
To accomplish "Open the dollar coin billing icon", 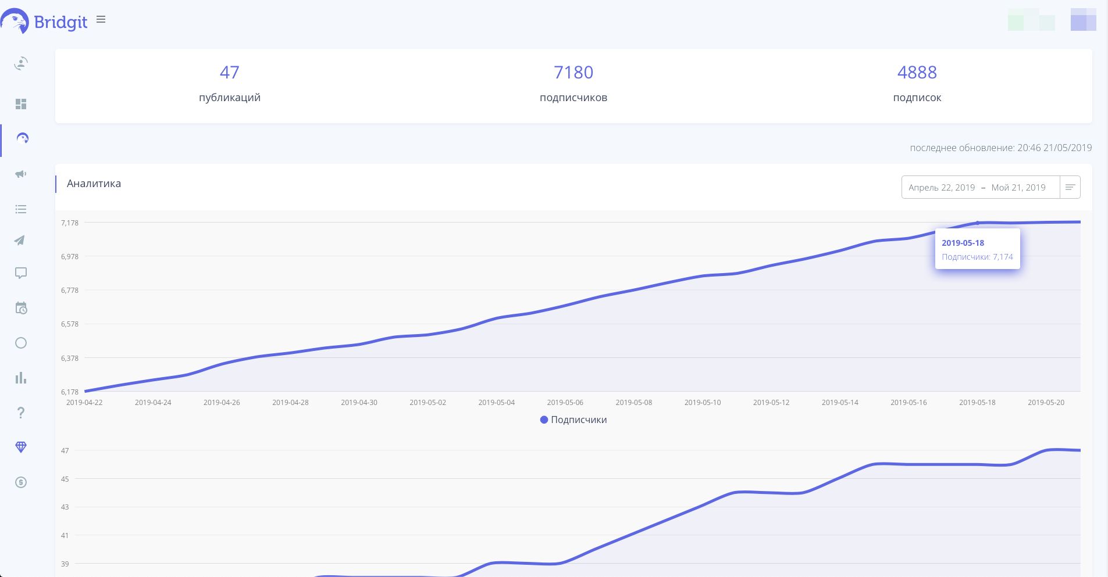I will (21, 482).
